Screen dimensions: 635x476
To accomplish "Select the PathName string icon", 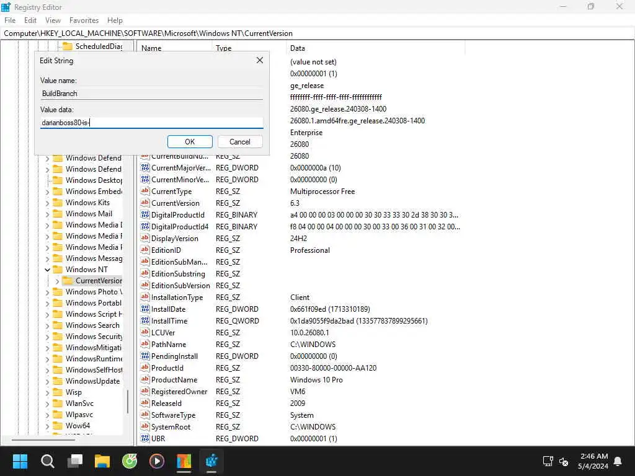I will coord(145,344).
